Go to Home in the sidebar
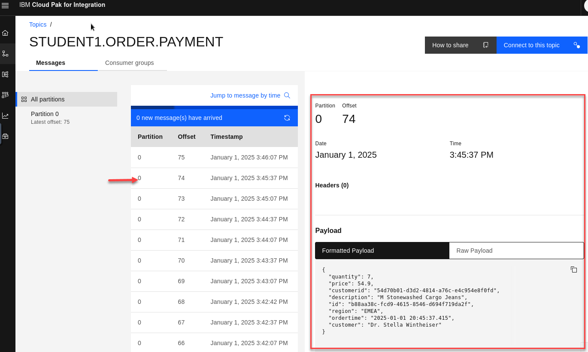This screenshot has height=352, width=588. pos(5,33)
